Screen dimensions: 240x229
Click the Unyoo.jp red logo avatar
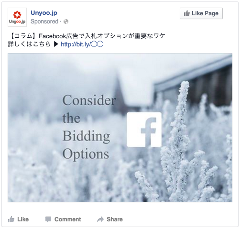click(17, 17)
